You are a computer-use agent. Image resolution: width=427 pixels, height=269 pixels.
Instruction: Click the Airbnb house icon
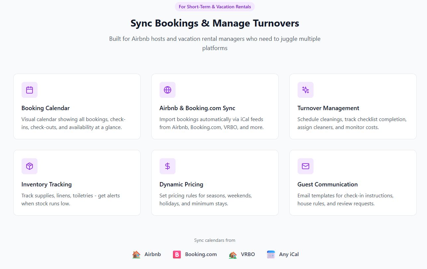pyautogui.click(x=136, y=254)
